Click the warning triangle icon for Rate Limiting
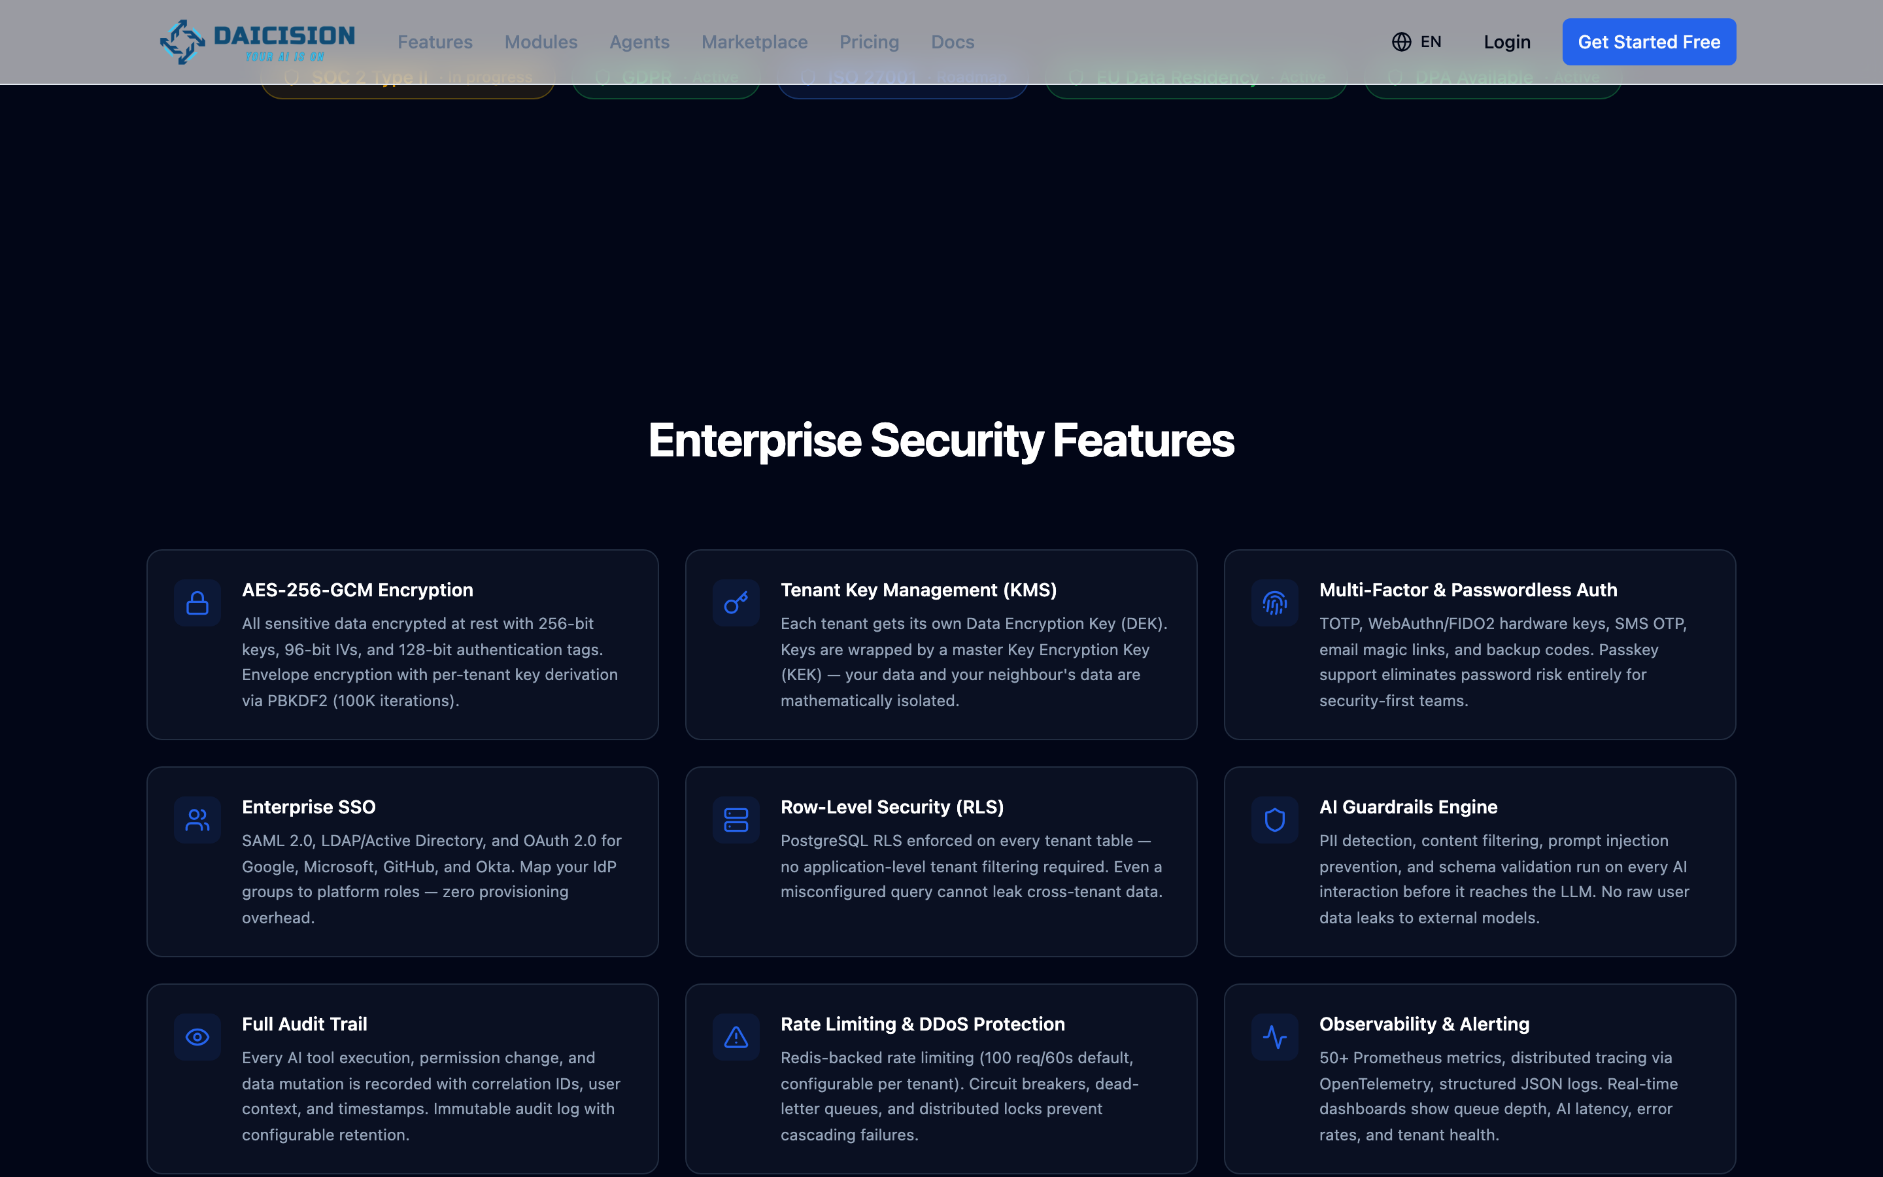 pos(736,1038)
